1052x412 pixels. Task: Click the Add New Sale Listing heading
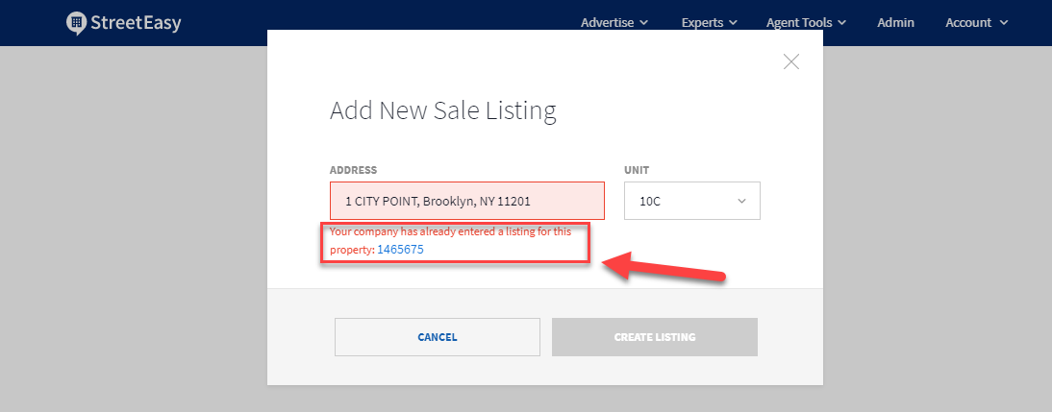pyautogui.click(x=443, y=110)
